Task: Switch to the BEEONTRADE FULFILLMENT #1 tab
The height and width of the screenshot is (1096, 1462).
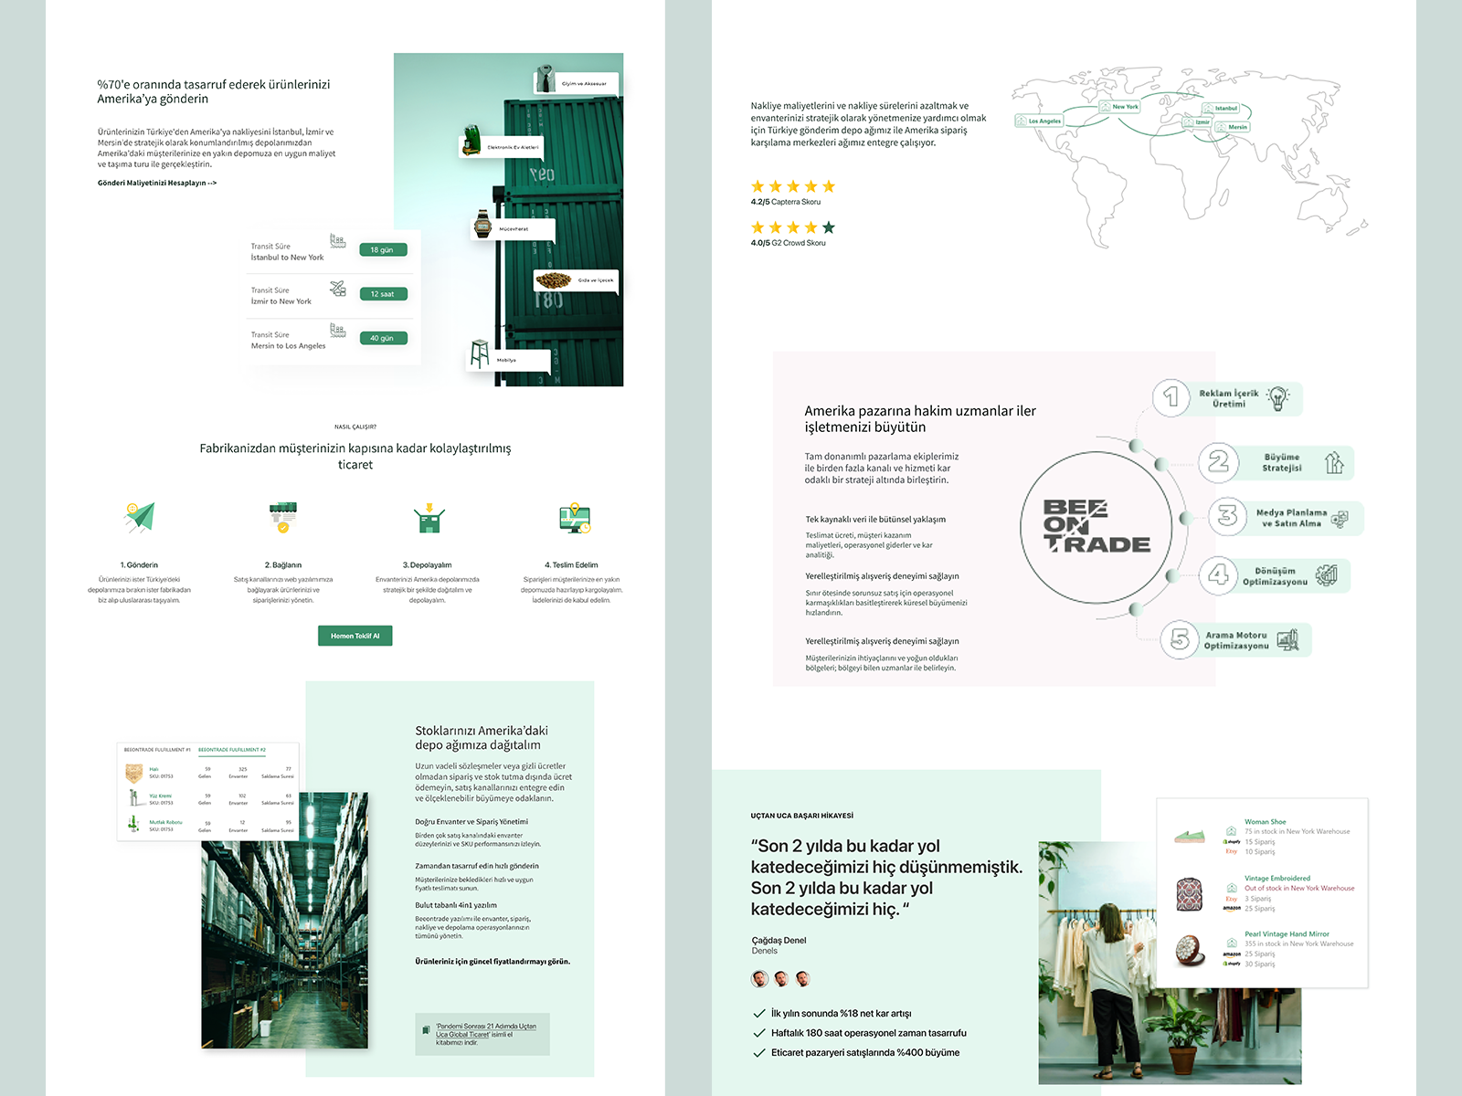Action: (157, 750)
